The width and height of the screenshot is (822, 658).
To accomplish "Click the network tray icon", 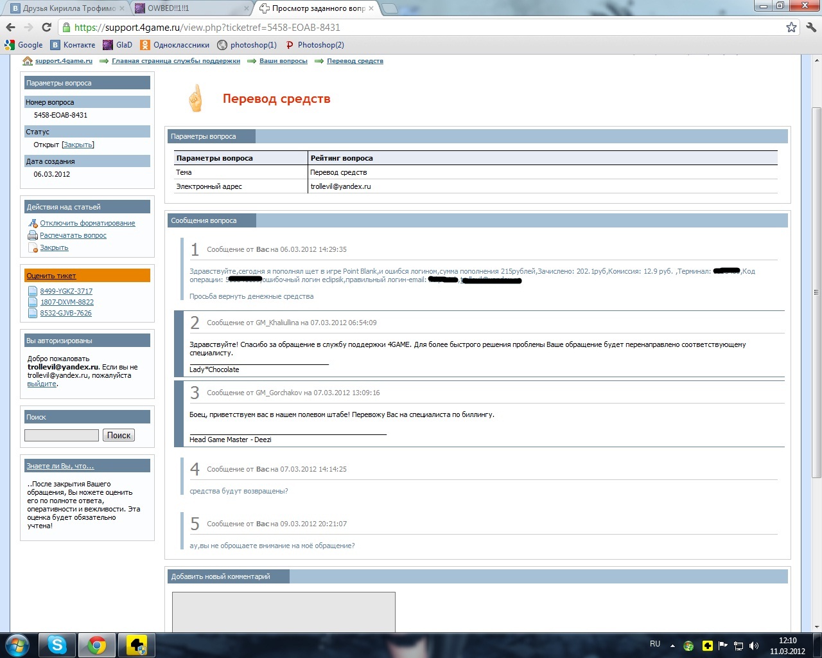I will click(x=739, y=646).
